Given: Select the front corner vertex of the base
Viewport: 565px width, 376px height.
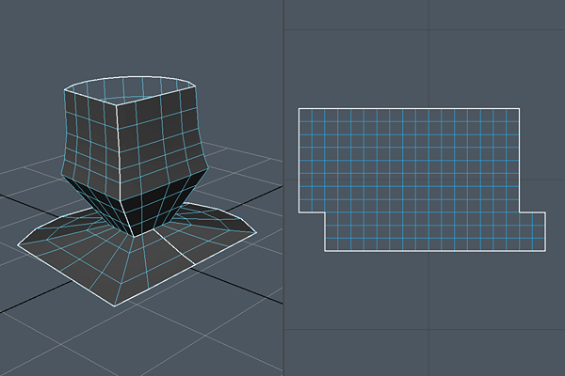Looking at the screenshot, I should 115,306.
